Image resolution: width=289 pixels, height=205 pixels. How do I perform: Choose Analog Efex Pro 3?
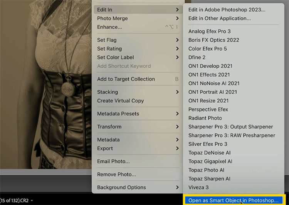pyautogui.click(x=234, y=31)
